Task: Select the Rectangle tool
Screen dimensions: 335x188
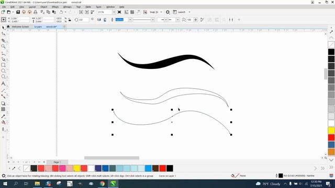Action: [x=3, y=65]
